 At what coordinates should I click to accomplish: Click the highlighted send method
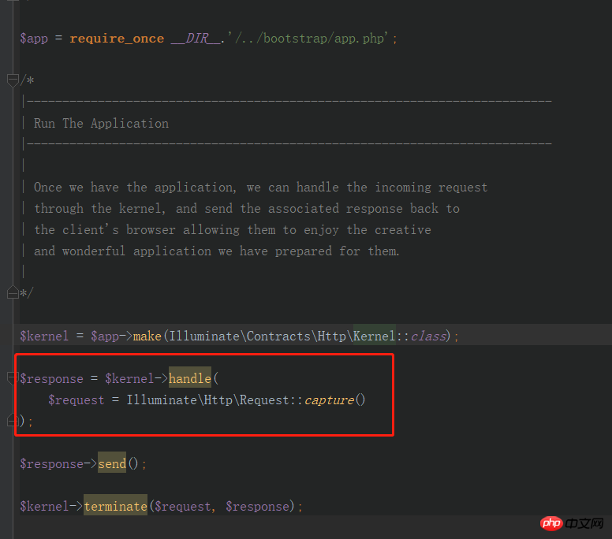coord(112,463)
